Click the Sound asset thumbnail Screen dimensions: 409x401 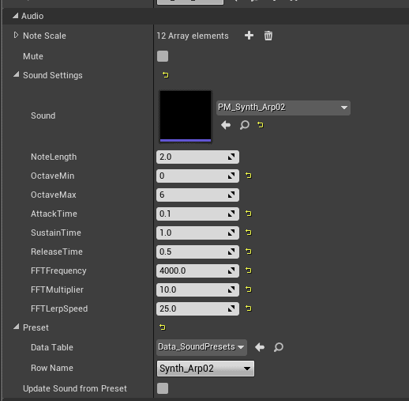coord(186,116)
